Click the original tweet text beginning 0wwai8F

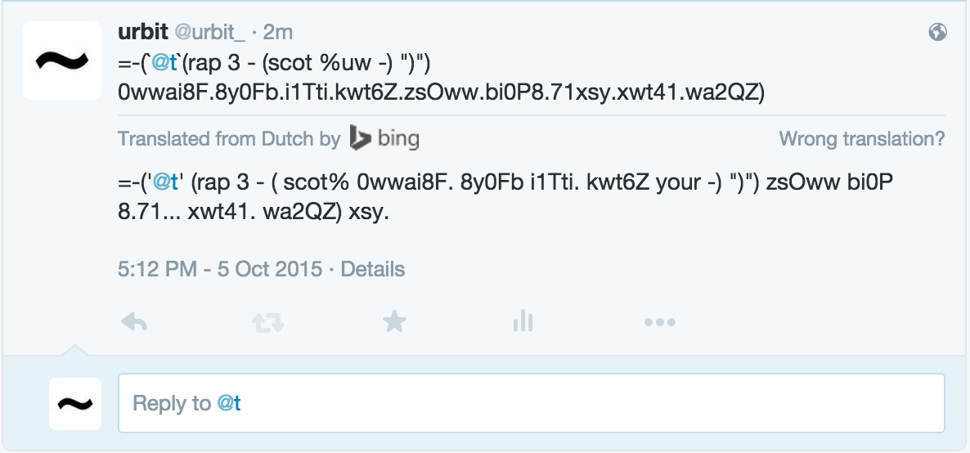(x=441, y=92)
